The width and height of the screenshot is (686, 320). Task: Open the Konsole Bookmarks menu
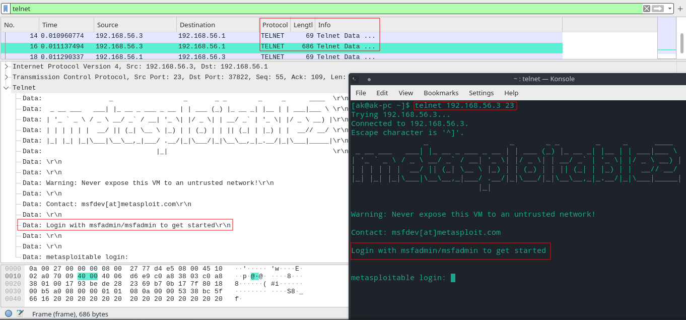[441, 93]
